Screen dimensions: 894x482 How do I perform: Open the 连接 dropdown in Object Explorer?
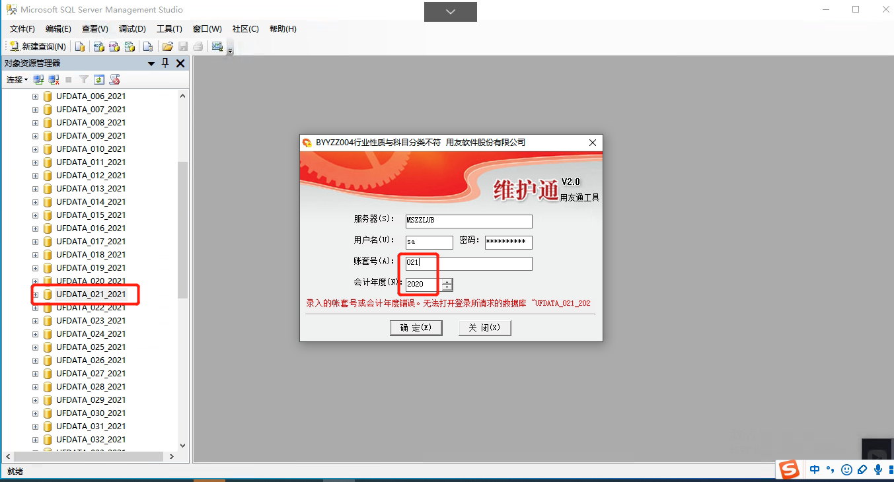(17, 79)
